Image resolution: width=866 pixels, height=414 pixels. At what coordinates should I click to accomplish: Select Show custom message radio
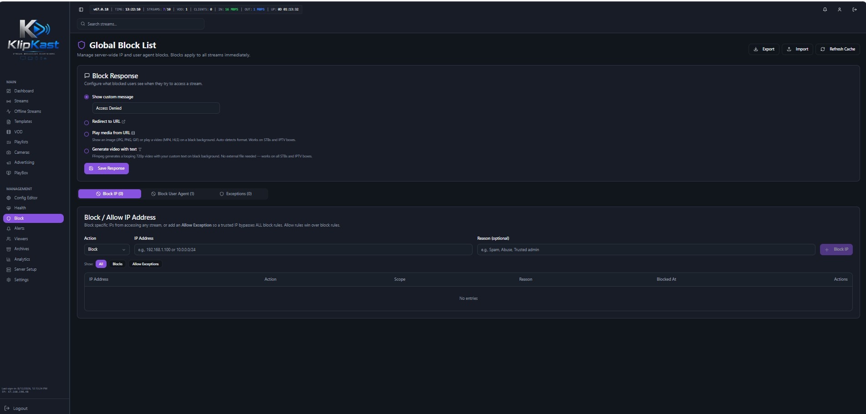(x=87, y=97)
